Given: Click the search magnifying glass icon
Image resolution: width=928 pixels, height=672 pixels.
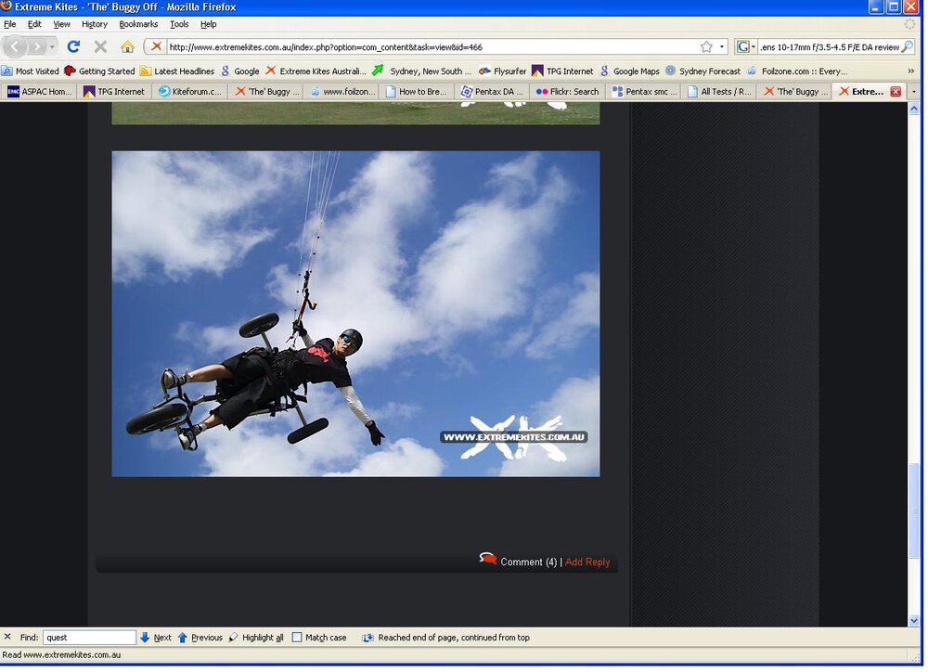Looking at the screenshot, I should (908, 46).
